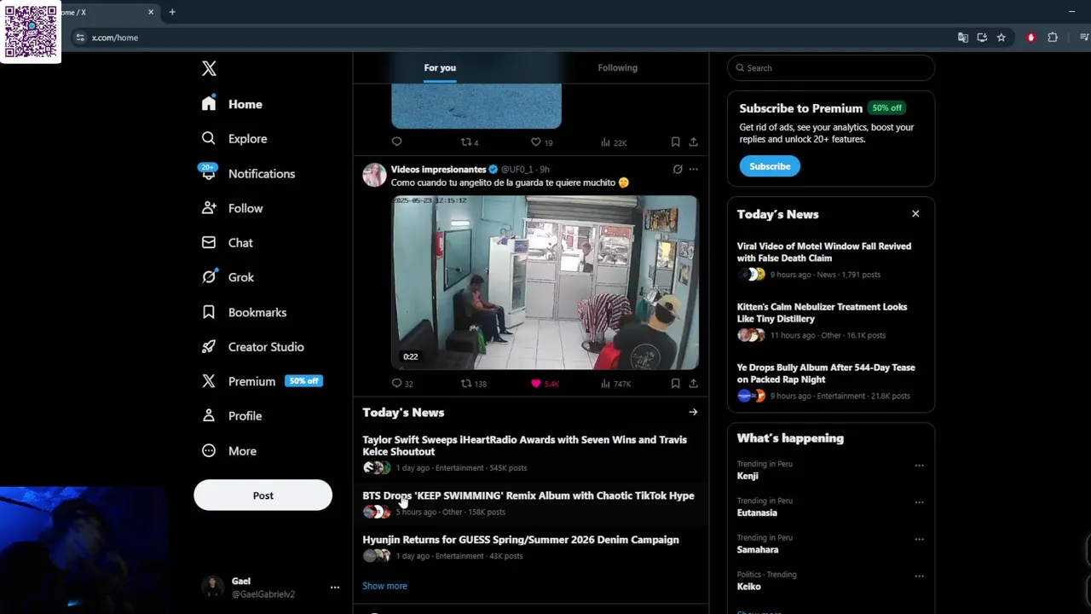Open Explore search icon in sidebar
Viewport: 1091px width, 614px height.
point(209,138)
